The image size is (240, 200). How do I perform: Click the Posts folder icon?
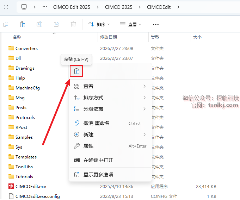pos(11,107)
